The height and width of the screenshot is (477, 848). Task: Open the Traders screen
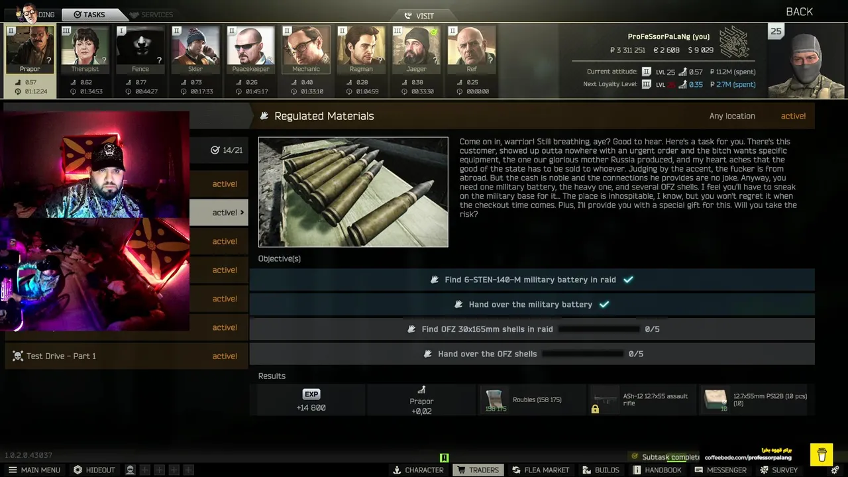pyautogui.click(x=478, y=470)
